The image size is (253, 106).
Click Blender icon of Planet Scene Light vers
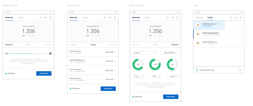coord(198,34)
